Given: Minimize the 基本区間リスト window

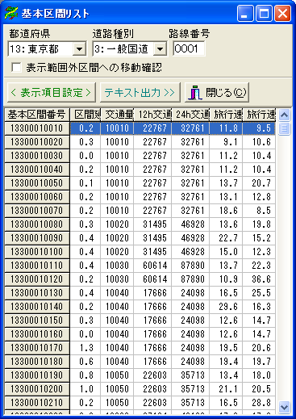Looking at the screenshot, I should coord(245,14).
